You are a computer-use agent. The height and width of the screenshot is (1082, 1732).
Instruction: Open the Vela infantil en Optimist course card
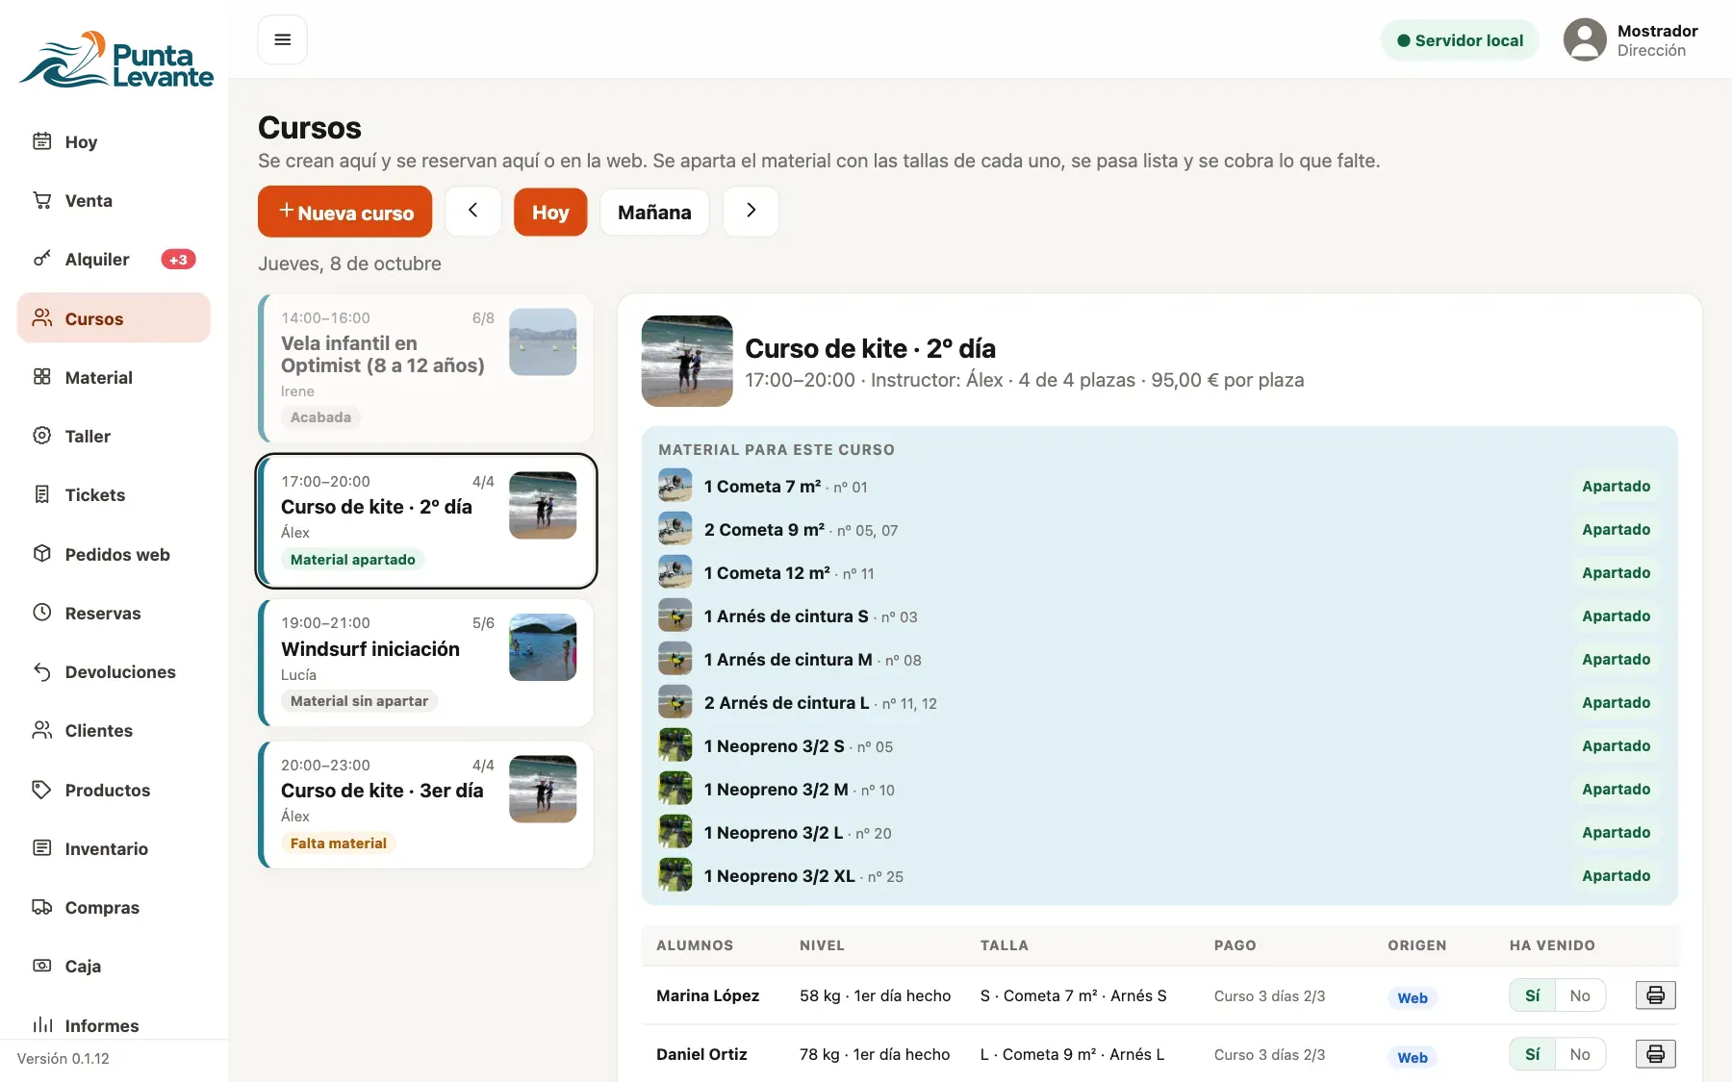click(426, 368)
